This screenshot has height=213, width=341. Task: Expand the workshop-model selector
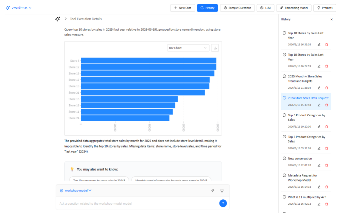click(x=76, y=190)
